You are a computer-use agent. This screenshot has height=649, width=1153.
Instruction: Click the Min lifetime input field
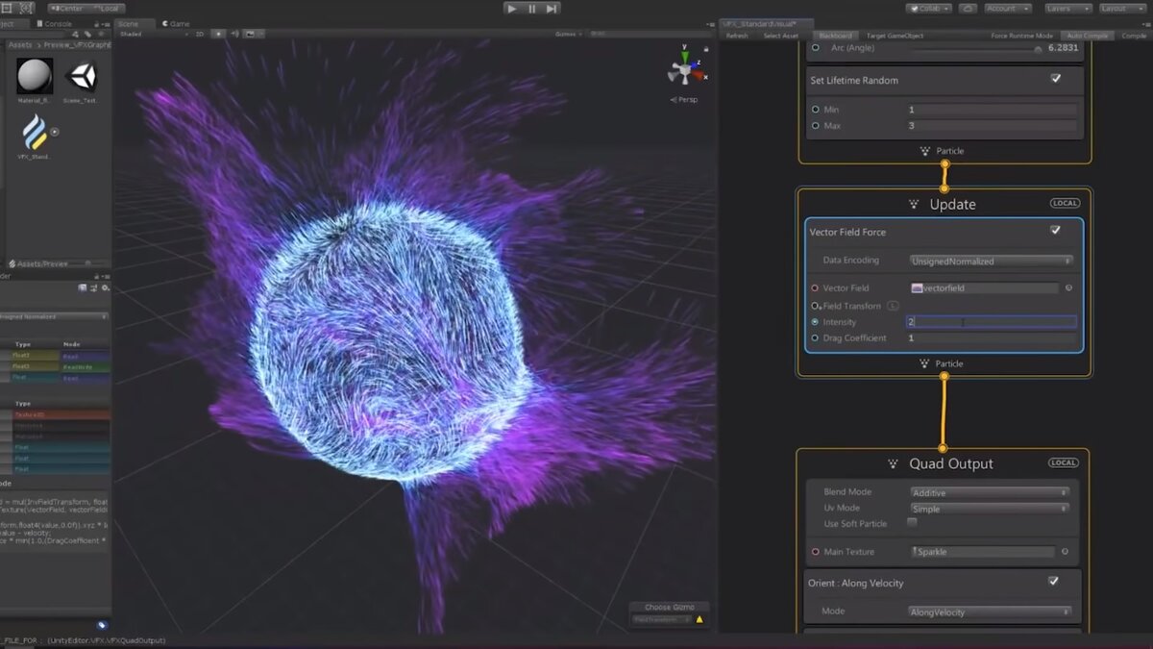pyautogui.click(x=991, y=110)
